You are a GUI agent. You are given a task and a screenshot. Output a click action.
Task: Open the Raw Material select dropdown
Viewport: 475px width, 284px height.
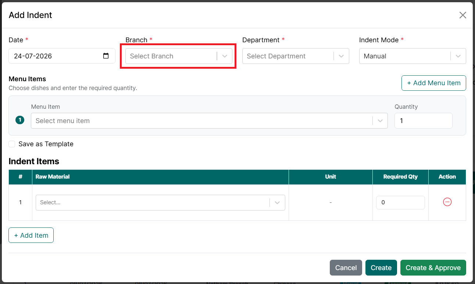pos(160,202)
